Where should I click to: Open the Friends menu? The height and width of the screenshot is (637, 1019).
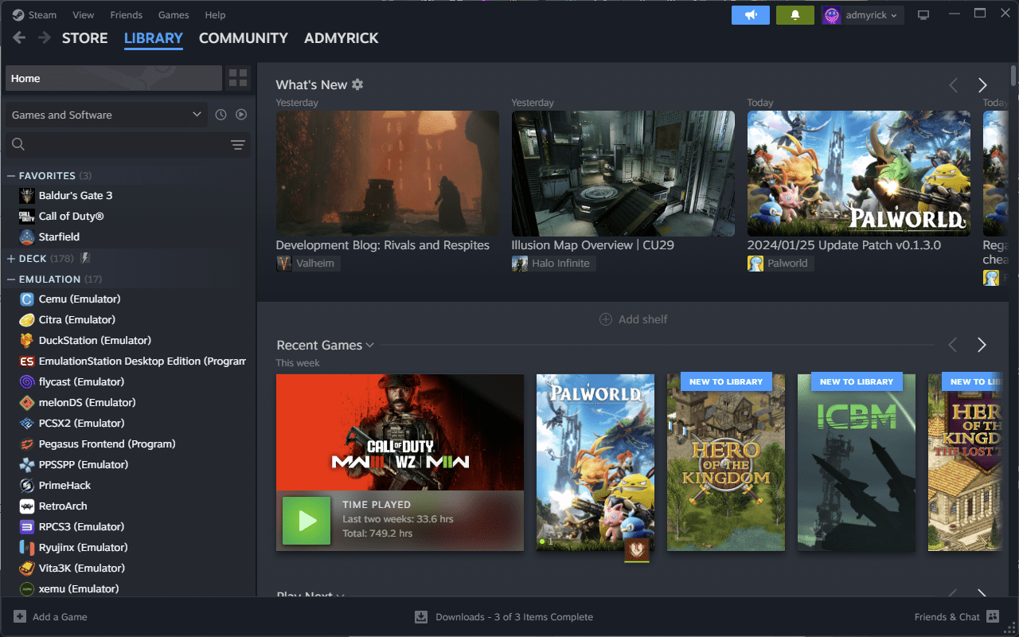pyautogui.click(x=127, y=15)
